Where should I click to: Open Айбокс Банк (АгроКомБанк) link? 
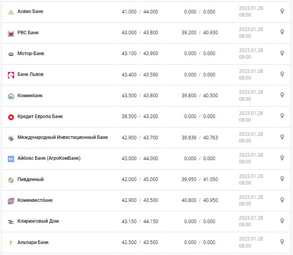pyautogui.click(x=49, y=158)
